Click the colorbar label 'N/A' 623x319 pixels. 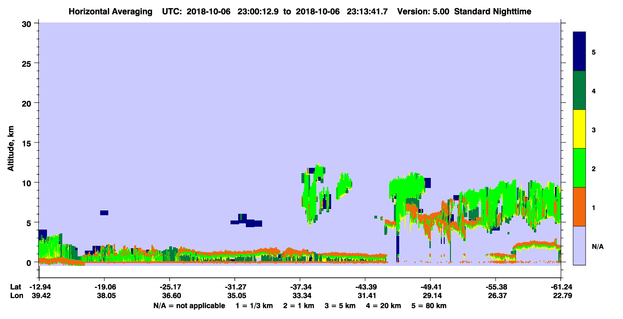pos(598,247)
